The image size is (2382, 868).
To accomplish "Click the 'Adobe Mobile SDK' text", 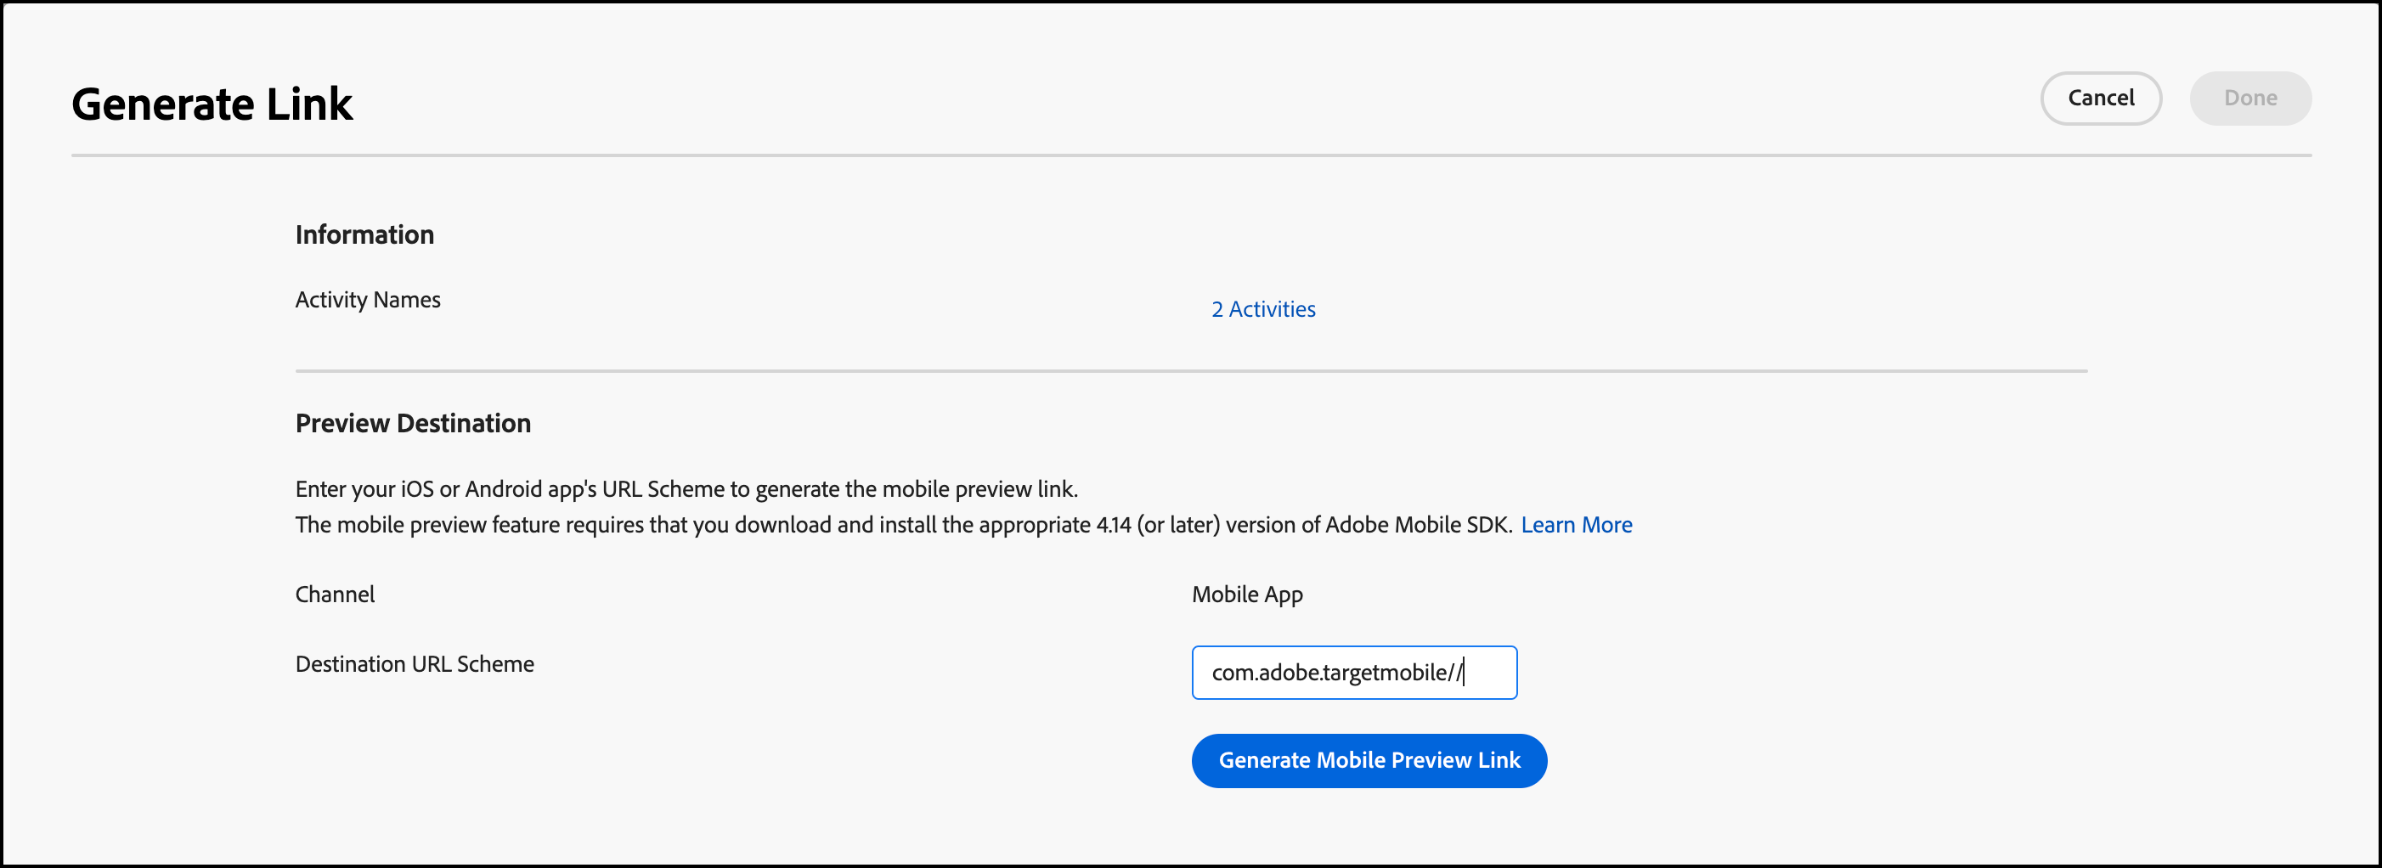I will click(1417, 524).
